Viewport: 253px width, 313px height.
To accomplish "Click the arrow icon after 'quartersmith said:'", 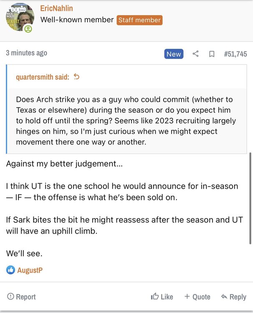I will tap(76, 77).
